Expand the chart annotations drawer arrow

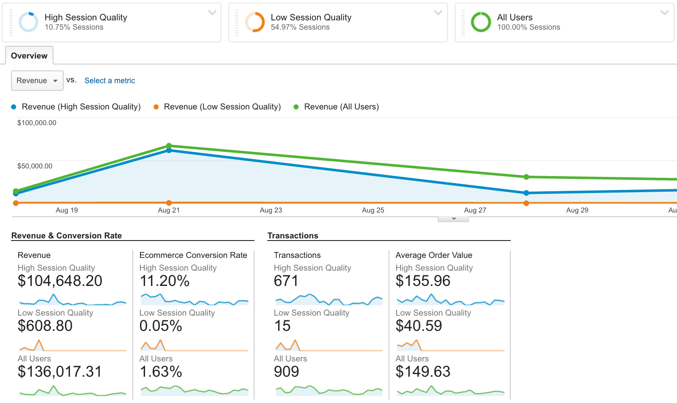click(x=453, y=219)
